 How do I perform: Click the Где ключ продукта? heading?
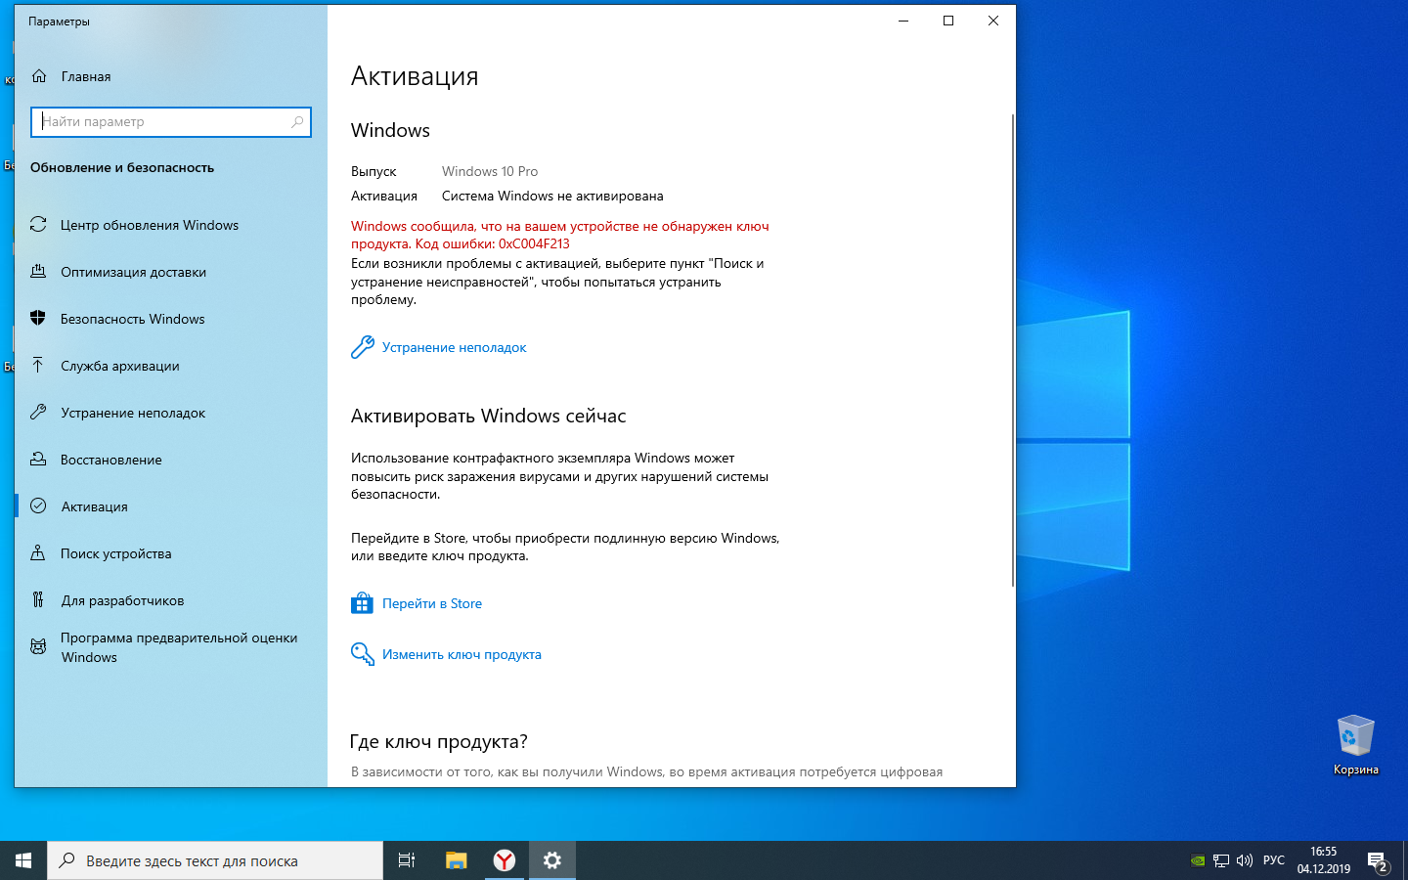click(x=438, y=742)
